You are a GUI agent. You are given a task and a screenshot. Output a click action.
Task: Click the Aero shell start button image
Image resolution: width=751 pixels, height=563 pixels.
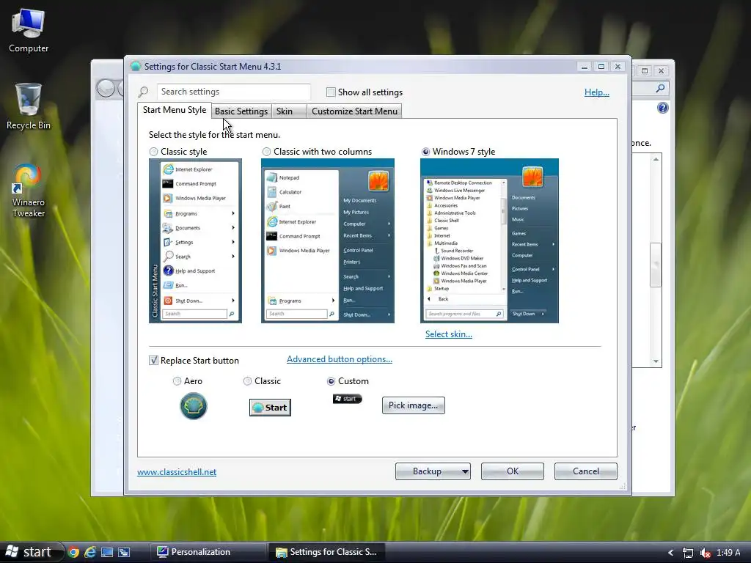click(x=194, y=406)
